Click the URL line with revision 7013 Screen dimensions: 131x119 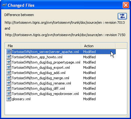(65, 23)
